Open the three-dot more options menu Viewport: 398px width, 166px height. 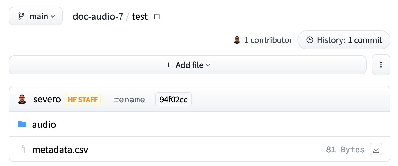[381, 65]
